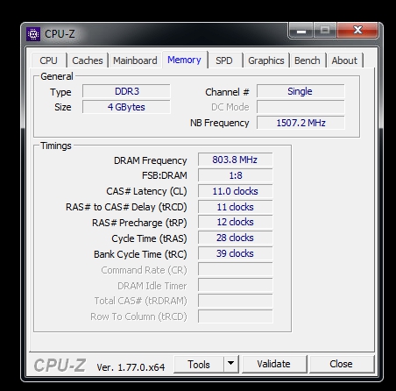Open the Tools dropdown arrow

coord(231,364)
